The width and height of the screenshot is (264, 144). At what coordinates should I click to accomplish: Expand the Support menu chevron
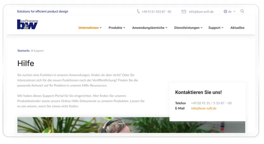click(222, 28)
